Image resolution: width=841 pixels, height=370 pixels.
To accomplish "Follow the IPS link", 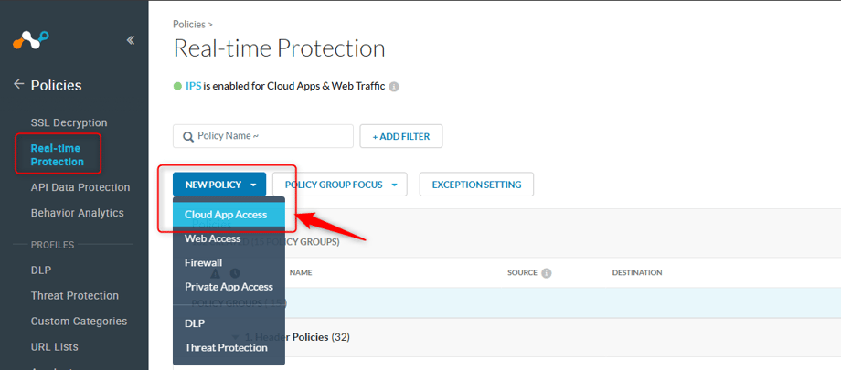I will [193, 87].
